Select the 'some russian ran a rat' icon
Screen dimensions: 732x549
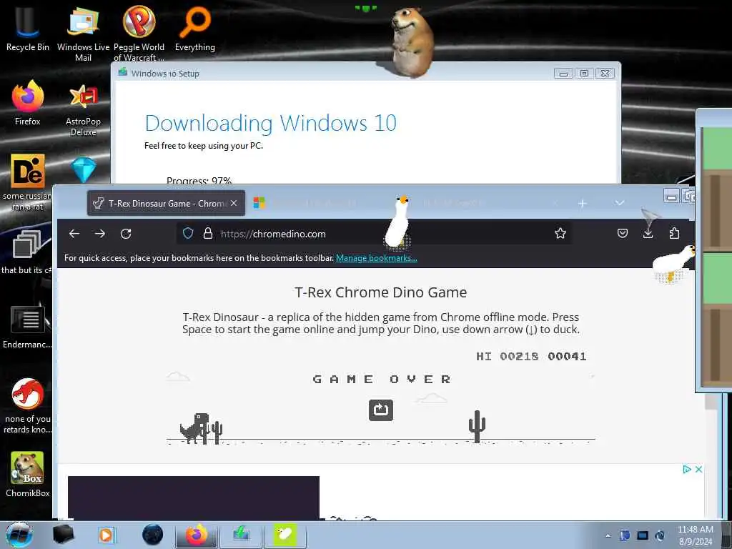coord(28,182)
